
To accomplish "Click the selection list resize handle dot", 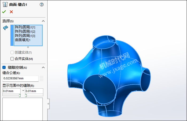I will point(28,47).
